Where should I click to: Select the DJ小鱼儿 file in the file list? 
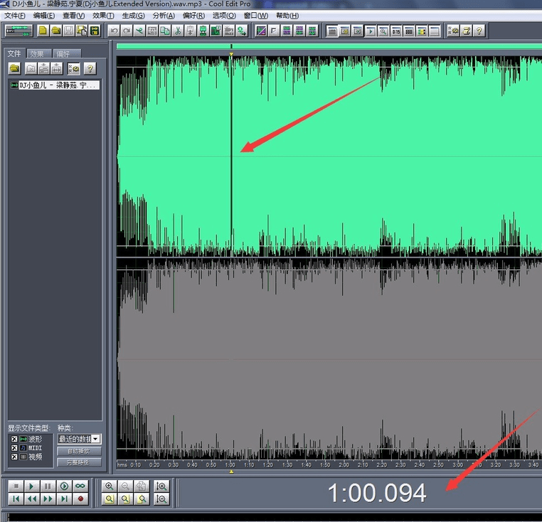54,85
